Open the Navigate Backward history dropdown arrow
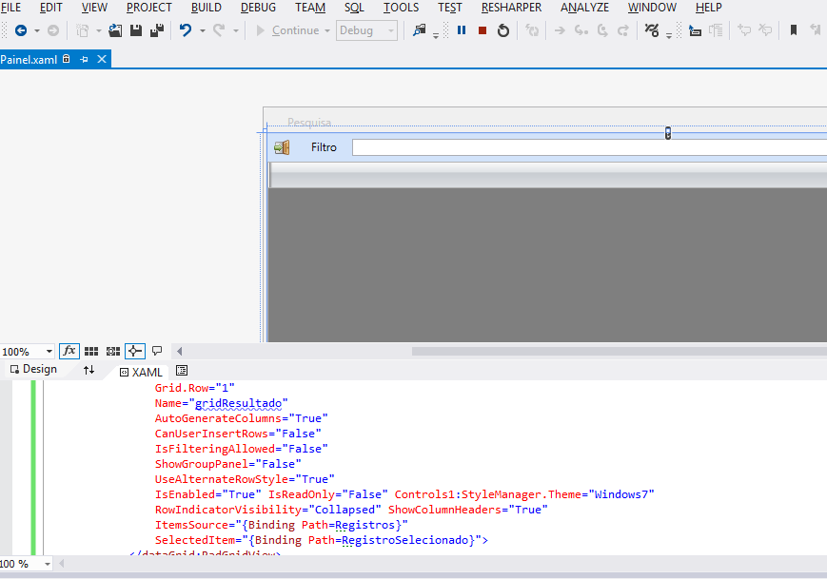 tap(37, 30)
